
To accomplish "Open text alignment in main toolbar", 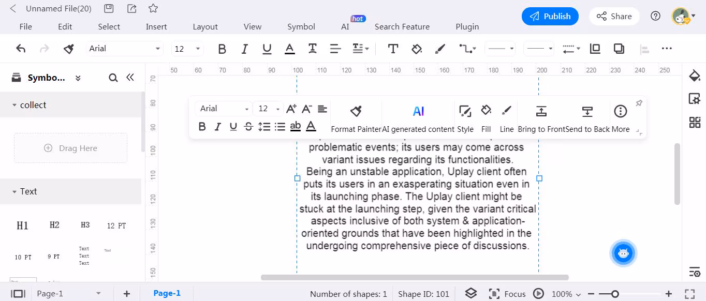I will (335, 49).
